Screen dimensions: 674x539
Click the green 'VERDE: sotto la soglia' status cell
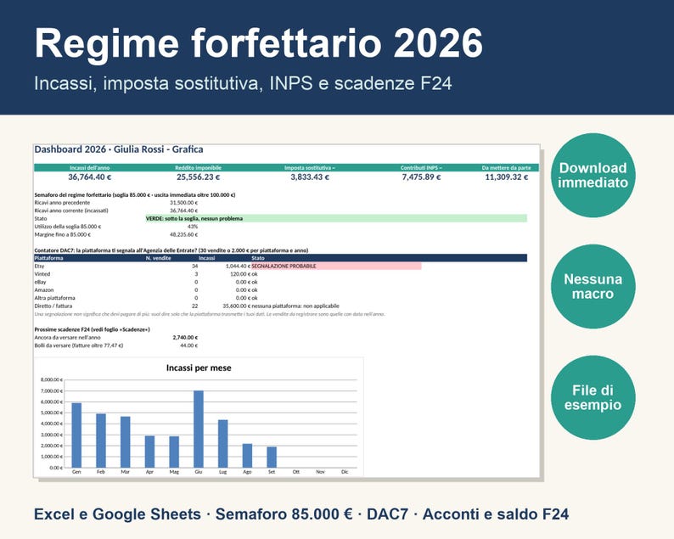click(336, 218)
